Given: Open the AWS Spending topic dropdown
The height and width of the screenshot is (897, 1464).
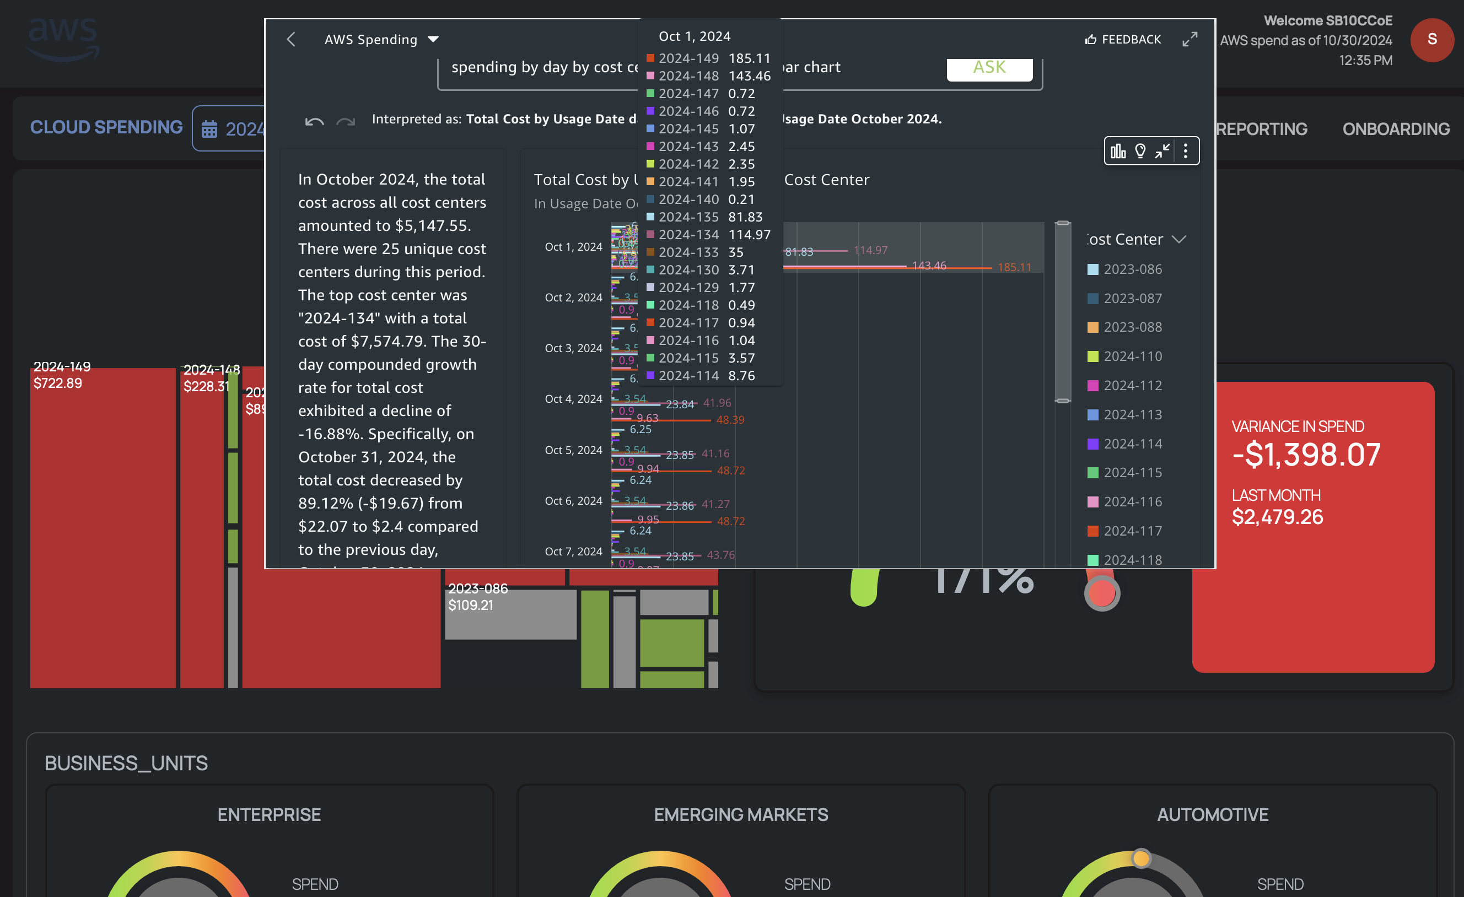Looking at the screenshot, I should tap(381, 39).
